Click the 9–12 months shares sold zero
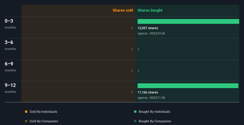Screen dimensions: 244x125 pos(132,92)
